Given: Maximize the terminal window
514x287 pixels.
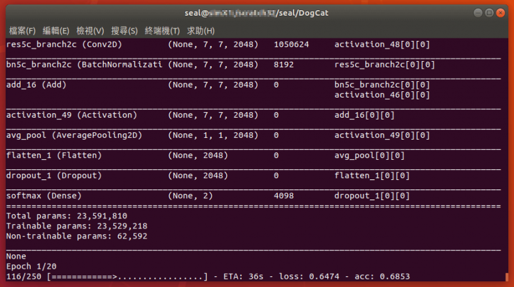Looking at the screenshot, I should pyautogui.click(x=489, y=13).
